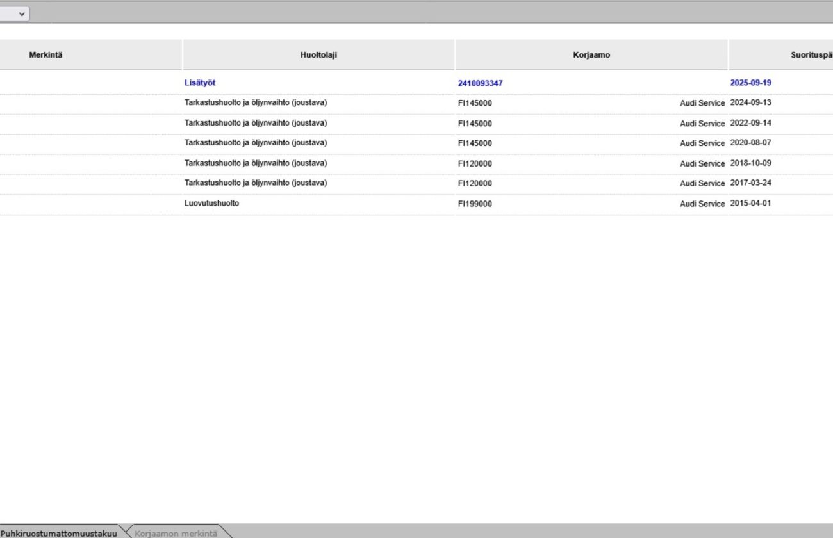Switch to the Puhkiruostumattomuustakuu tab
Screen dimensions: 833x538
58,533
